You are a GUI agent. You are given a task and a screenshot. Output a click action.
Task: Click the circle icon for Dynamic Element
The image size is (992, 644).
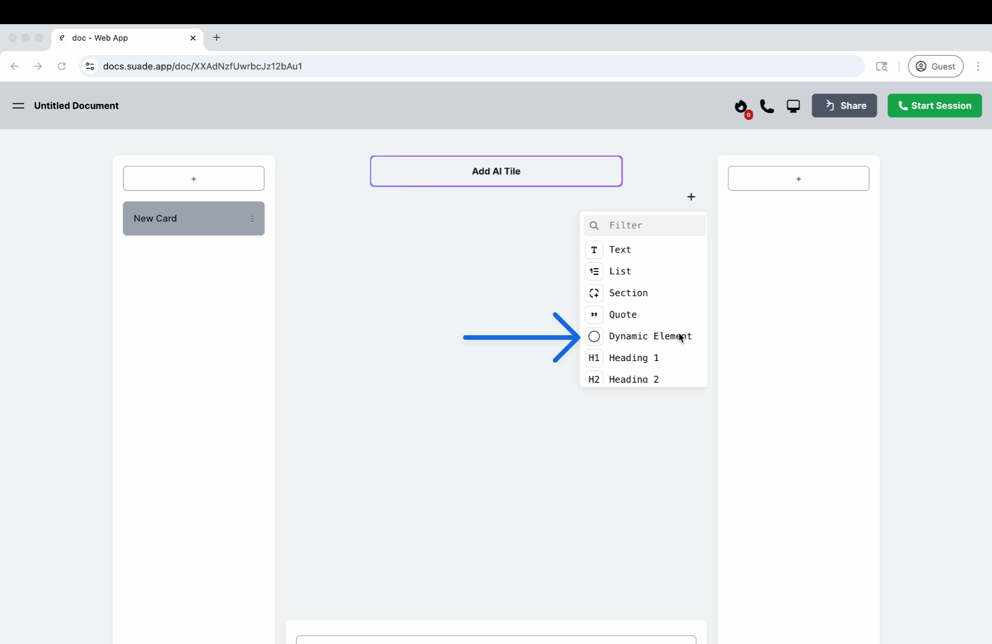click(x=594, y=336)
